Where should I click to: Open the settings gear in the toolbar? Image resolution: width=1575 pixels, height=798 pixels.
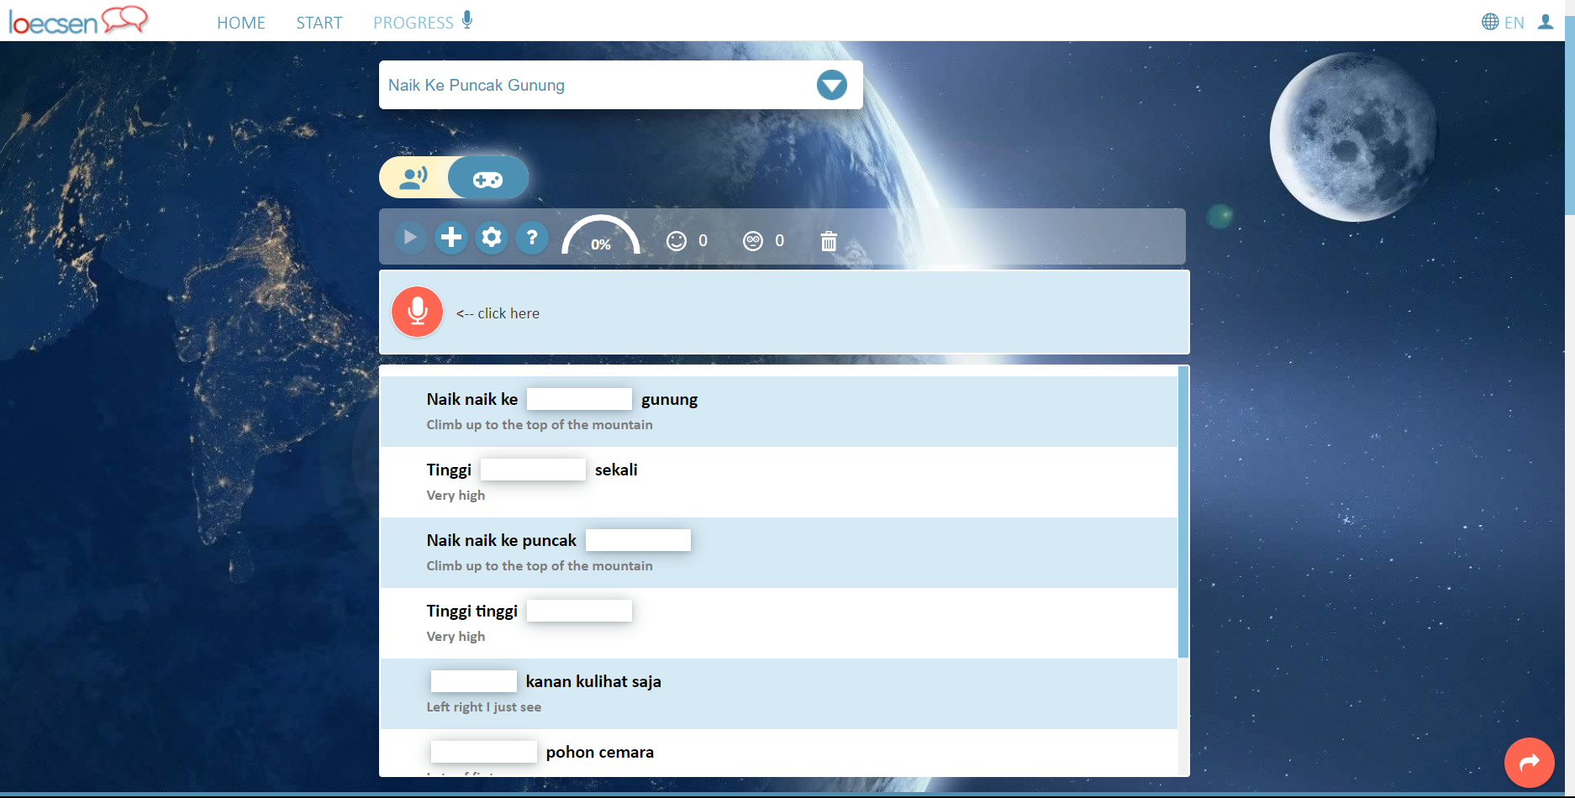[x=492, y=238]
